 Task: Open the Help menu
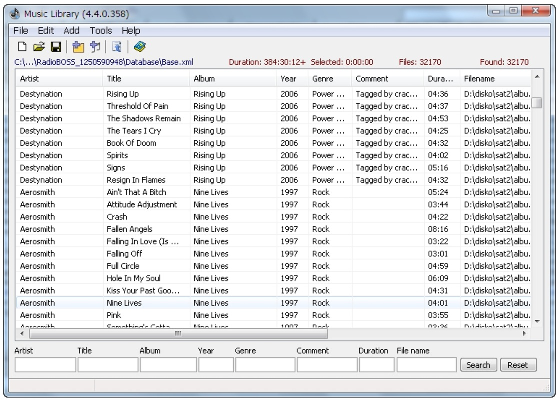129,31
